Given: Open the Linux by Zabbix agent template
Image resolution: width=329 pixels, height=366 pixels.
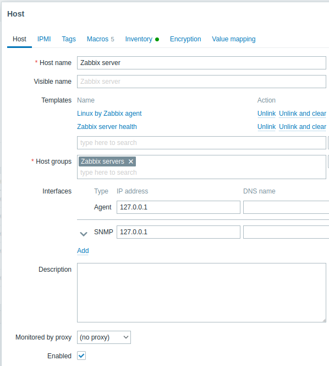Looking at the screenshot, I should click(x=109, y=114).
